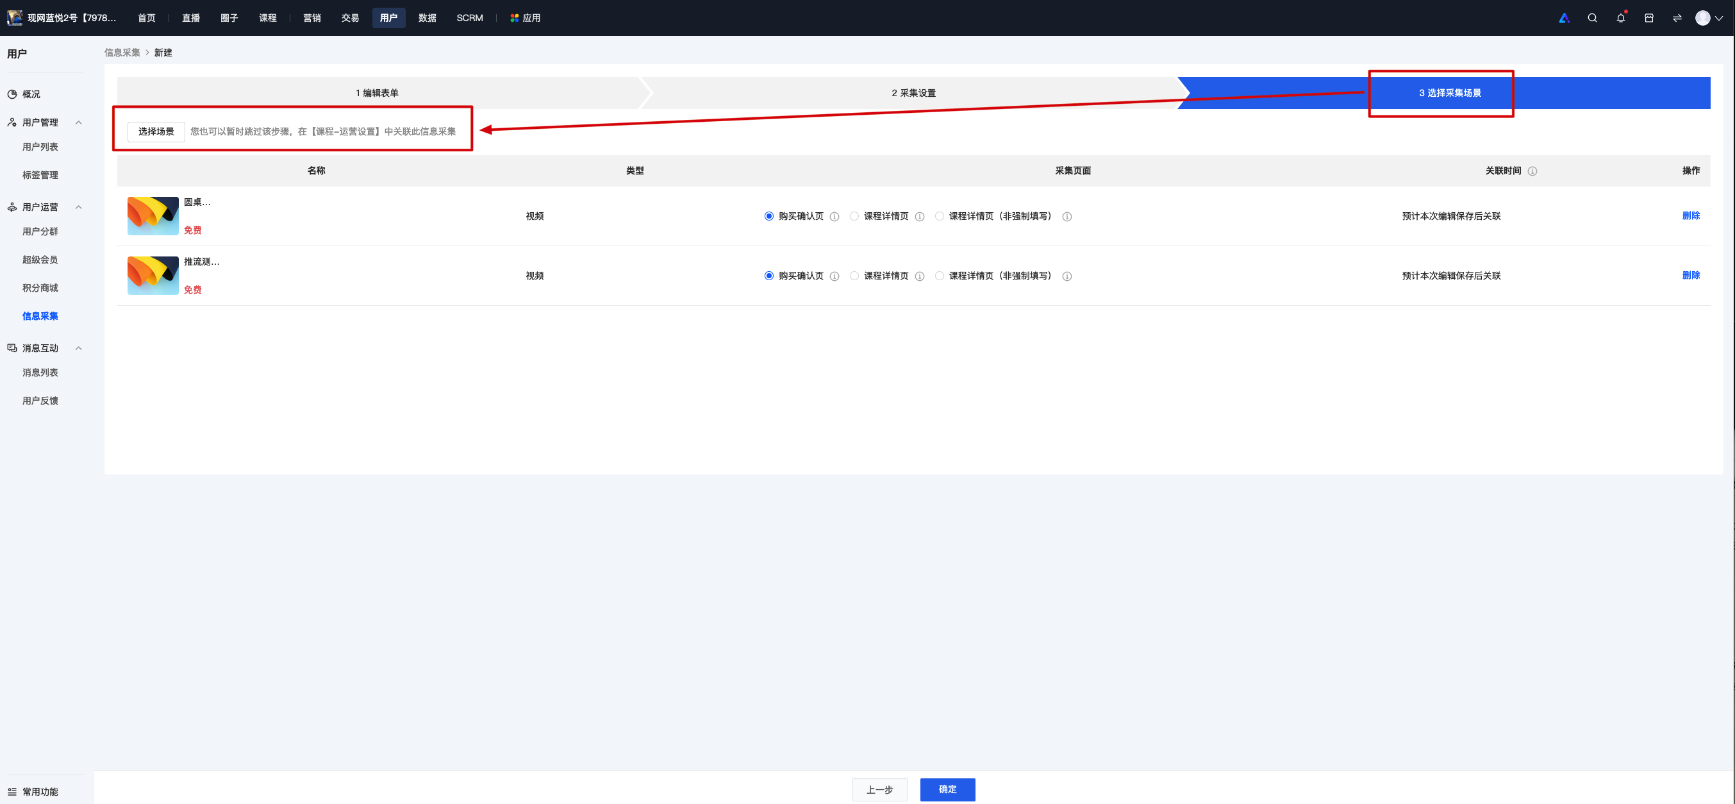Open the 首页 top menu
1735x804 pixels.
click(147, 18)
